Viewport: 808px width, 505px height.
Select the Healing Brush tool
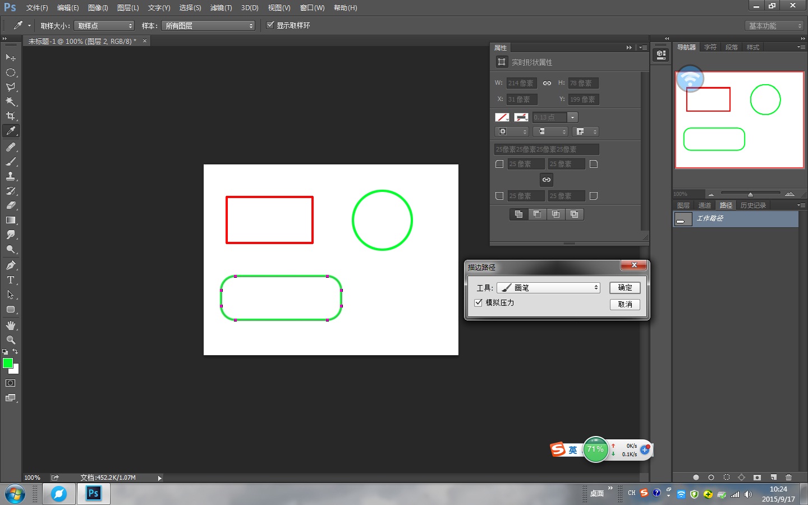(x=10, y=146)
